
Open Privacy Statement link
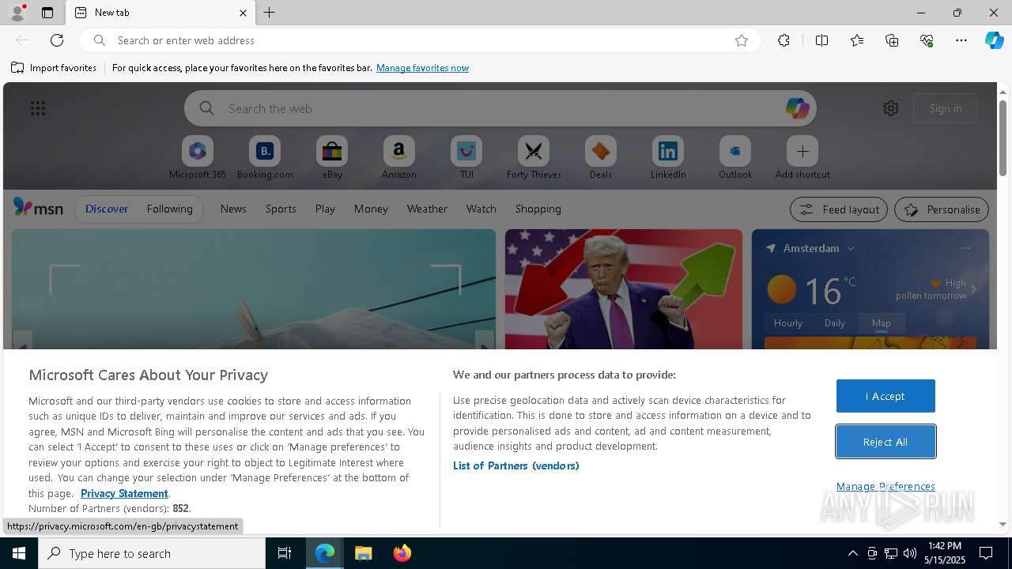[x=124, y=493]
